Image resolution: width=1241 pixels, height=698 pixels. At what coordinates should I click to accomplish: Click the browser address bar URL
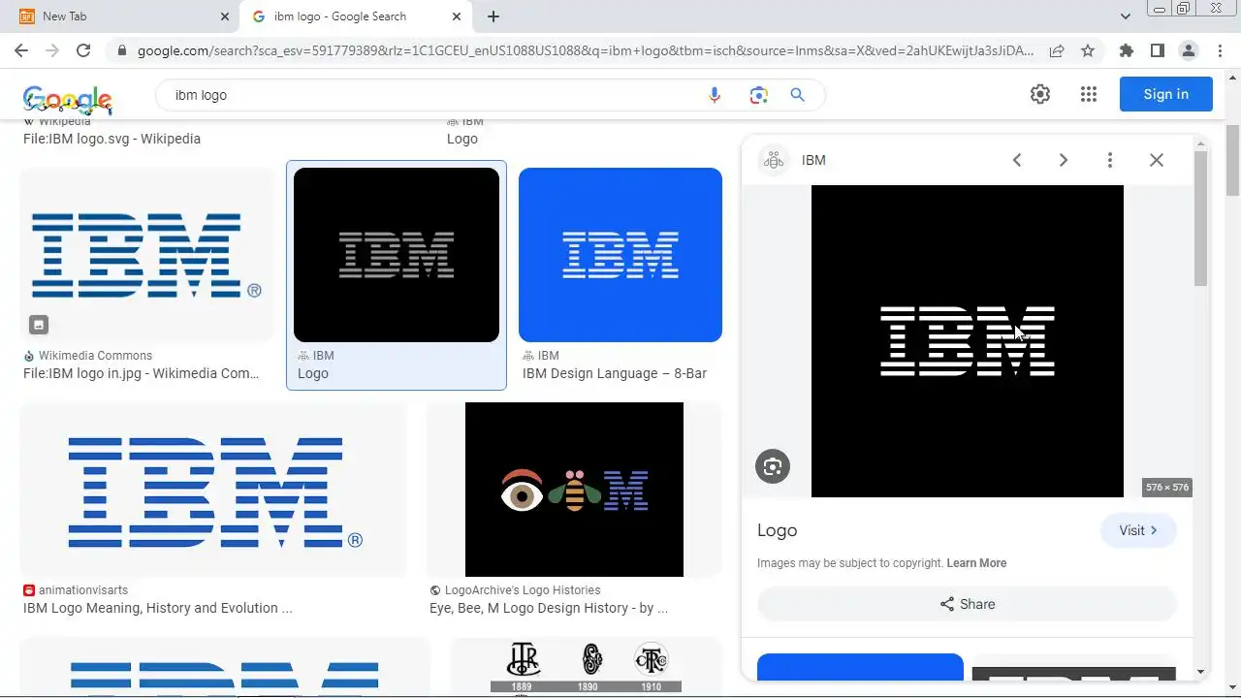(x=586, y=50)
